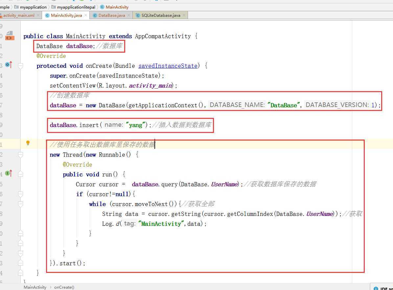Click the myapplication folder in navigation bar
Image resolution: width=393 pixels, height=290 pixels.
pos(33,7)
